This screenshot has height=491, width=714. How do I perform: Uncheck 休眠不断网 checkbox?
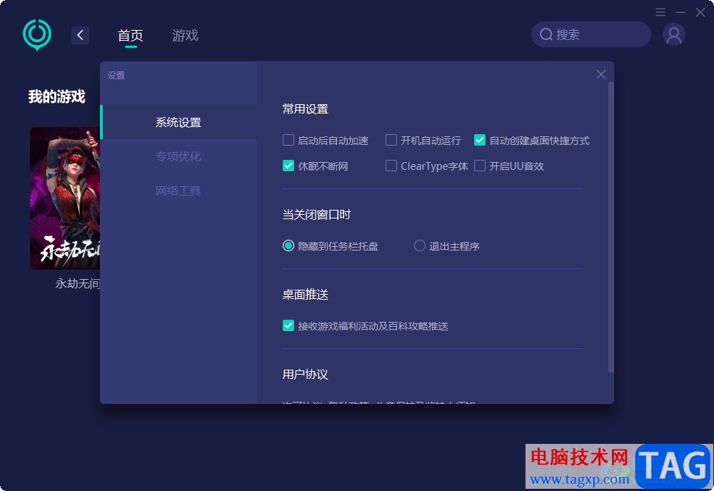click(288, 166)
